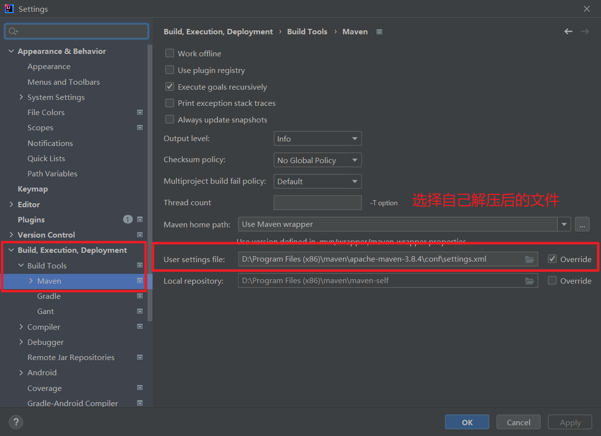Open Notifications settings page

(50, 143)
